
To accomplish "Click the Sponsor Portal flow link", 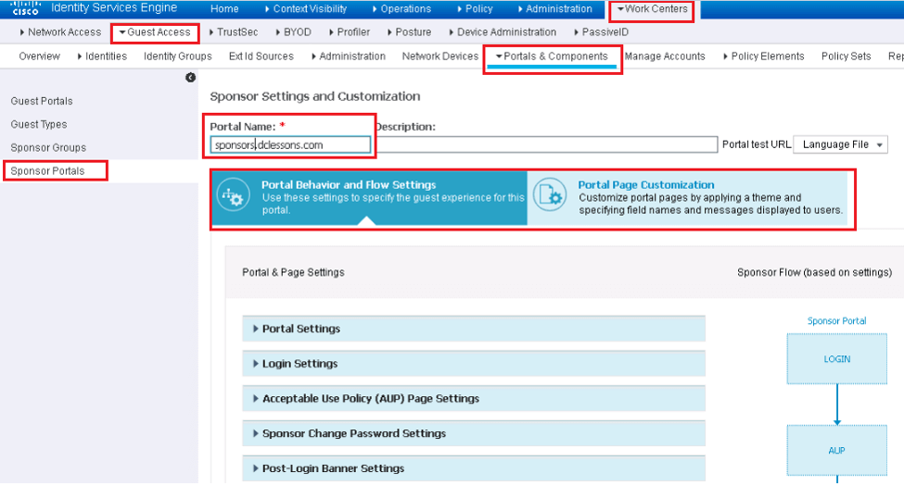I will (836, 321).
